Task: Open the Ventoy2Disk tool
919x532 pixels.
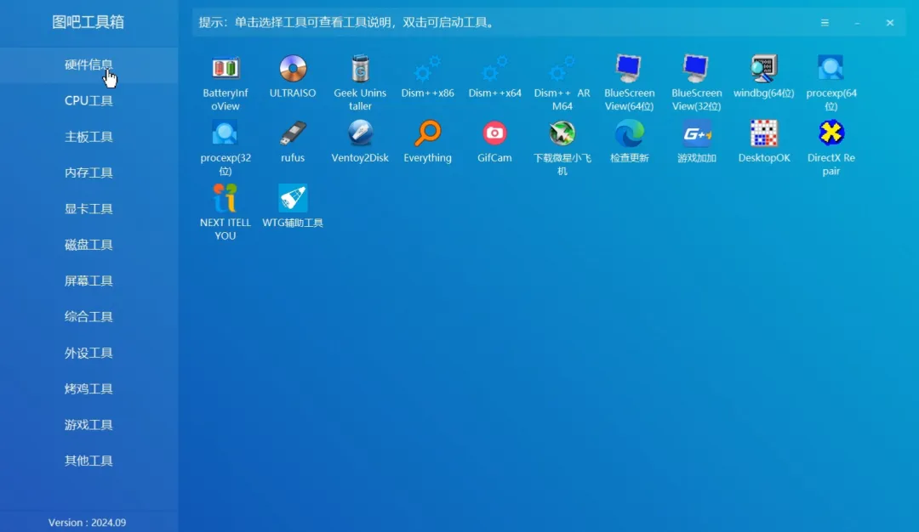Action: pos(360,133)
